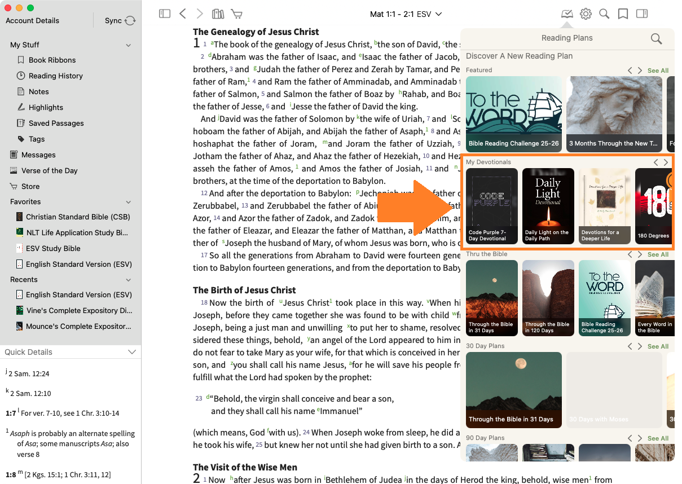
Task: Open 3 Months Through the New Testament plan
Action: (x=614, y=113)
